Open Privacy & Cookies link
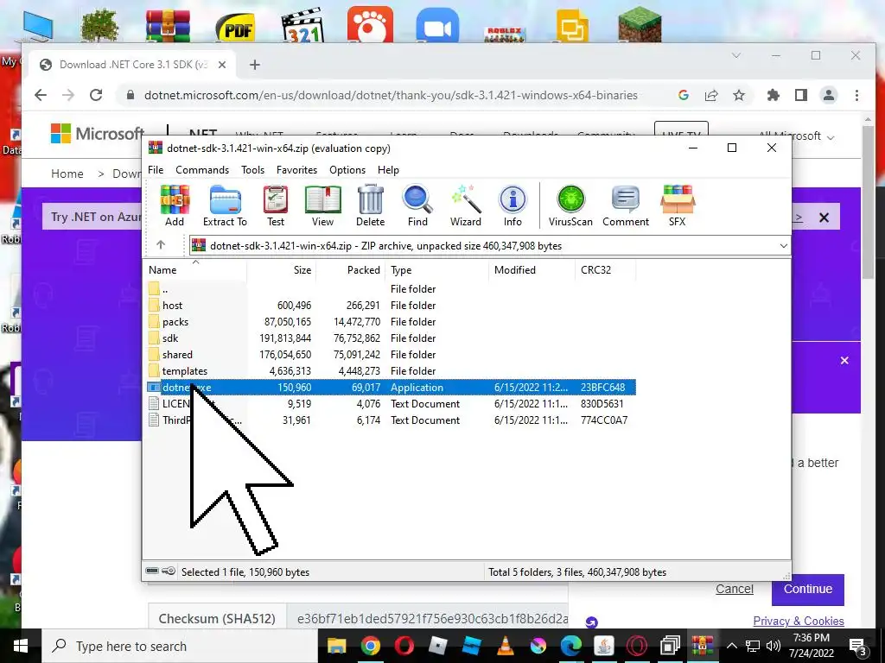 click(799, 621)
